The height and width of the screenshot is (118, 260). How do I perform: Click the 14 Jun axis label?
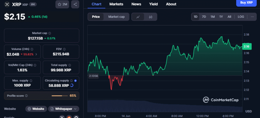click(x=126, y=116)
